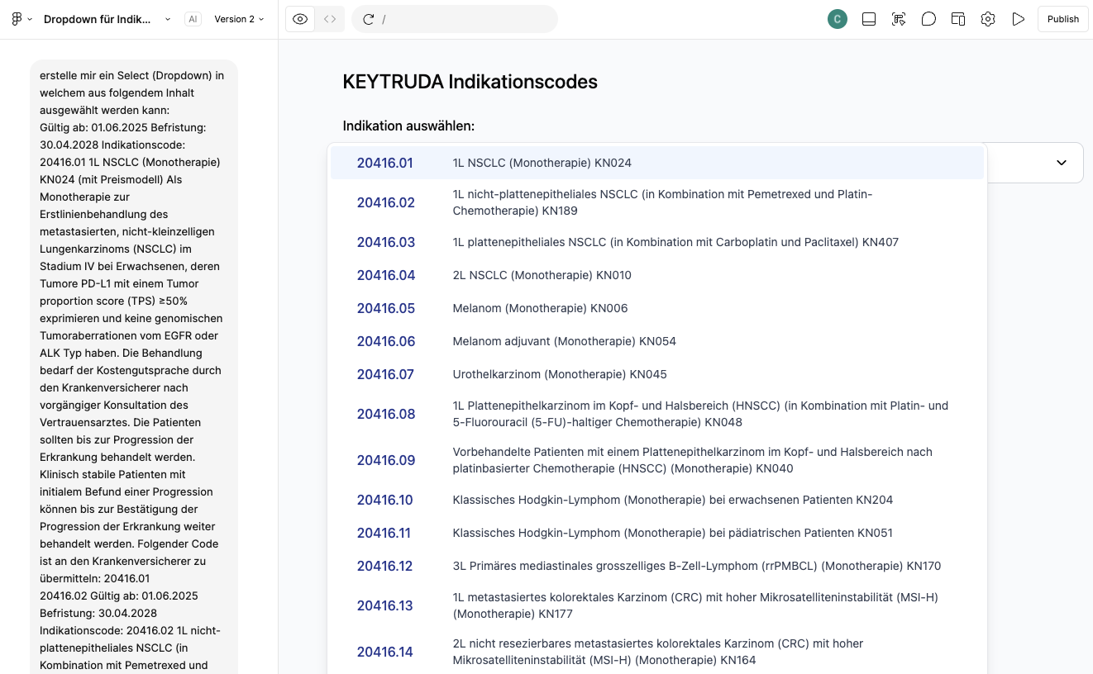Click the play preview icon
Viewport: 1093px width, 674px height.
click(x=1018, y=19)
